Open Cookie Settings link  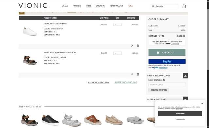pos(180,119)
